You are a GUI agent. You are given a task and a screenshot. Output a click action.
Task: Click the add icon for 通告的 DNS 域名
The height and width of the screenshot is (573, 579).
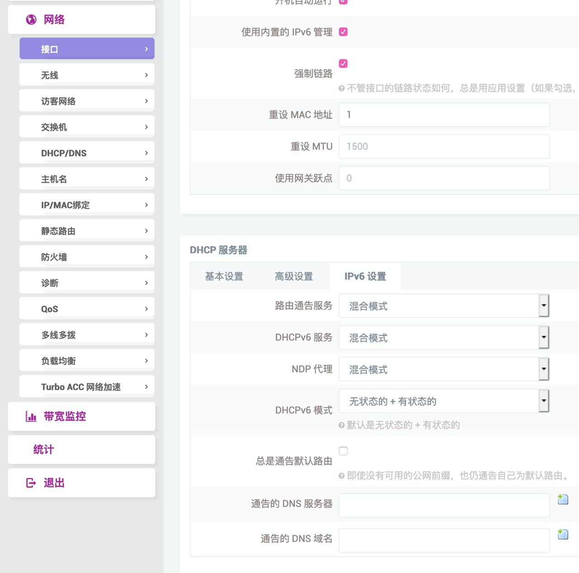563,534
